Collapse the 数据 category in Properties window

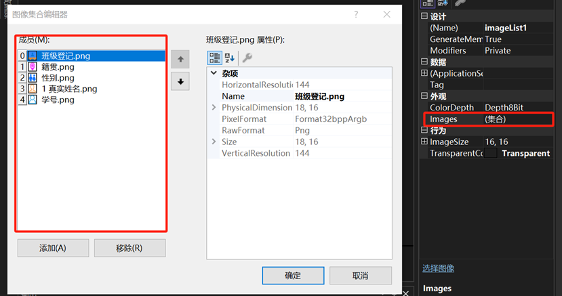coord(424,62)
